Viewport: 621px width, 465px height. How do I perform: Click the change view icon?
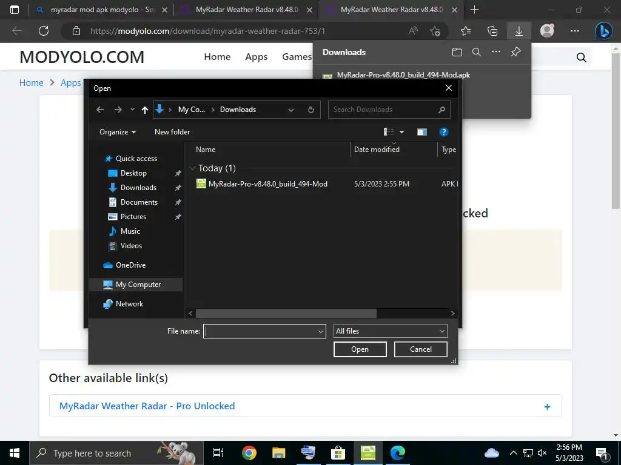click(389, 132)
